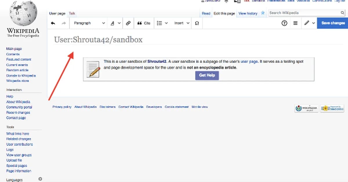This screenshot has height=182, width=348.
Task: Switch to Mobile view footer link
Action: [x=200, y=107]
